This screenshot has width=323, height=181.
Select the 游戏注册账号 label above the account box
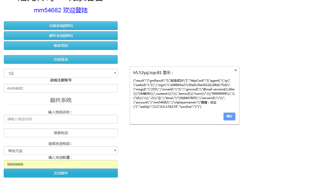click(60, 80)
